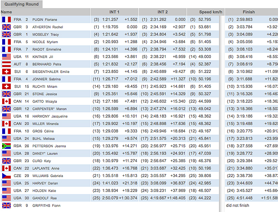Click the Czech flag next to WILLIAMS Gabriela

6,176
